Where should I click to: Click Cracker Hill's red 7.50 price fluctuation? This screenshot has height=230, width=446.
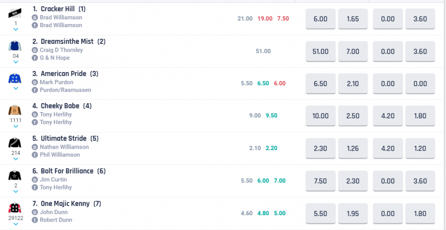click(283, 19)
